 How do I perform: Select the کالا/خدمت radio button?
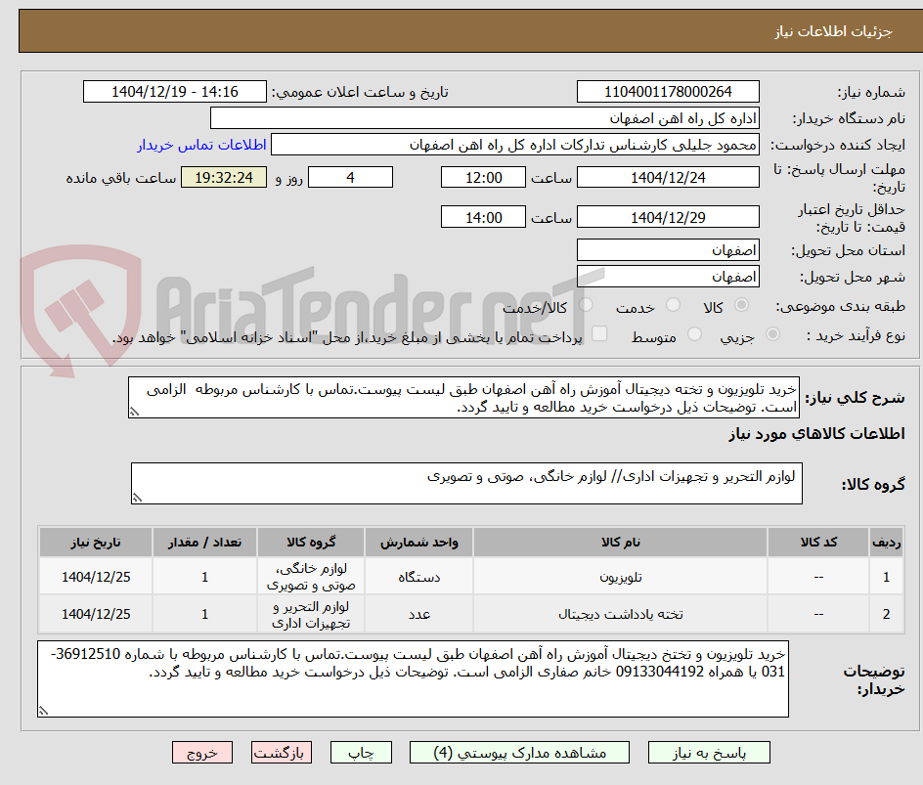[x=586, y=305]
